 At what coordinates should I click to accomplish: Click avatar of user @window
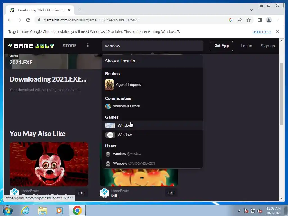point(108,154)
